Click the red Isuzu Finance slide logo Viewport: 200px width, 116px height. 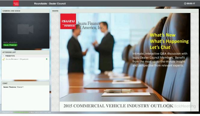click(x=68, y=21)
